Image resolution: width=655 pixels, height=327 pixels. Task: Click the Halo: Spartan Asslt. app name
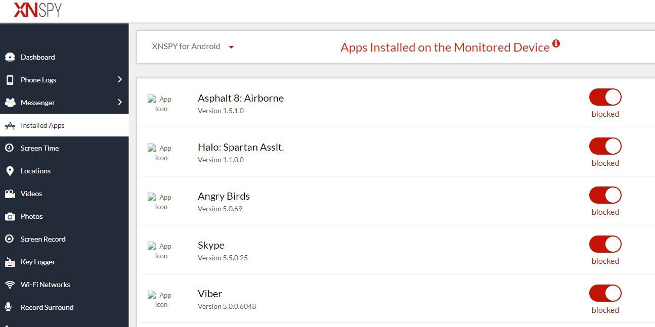coord(240,147)
